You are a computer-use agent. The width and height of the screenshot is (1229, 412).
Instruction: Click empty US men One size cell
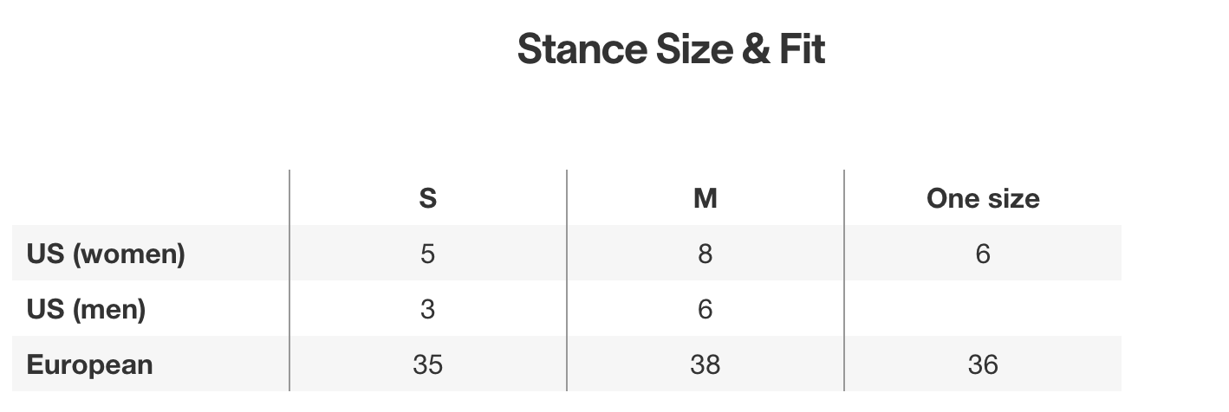point(982,309)
